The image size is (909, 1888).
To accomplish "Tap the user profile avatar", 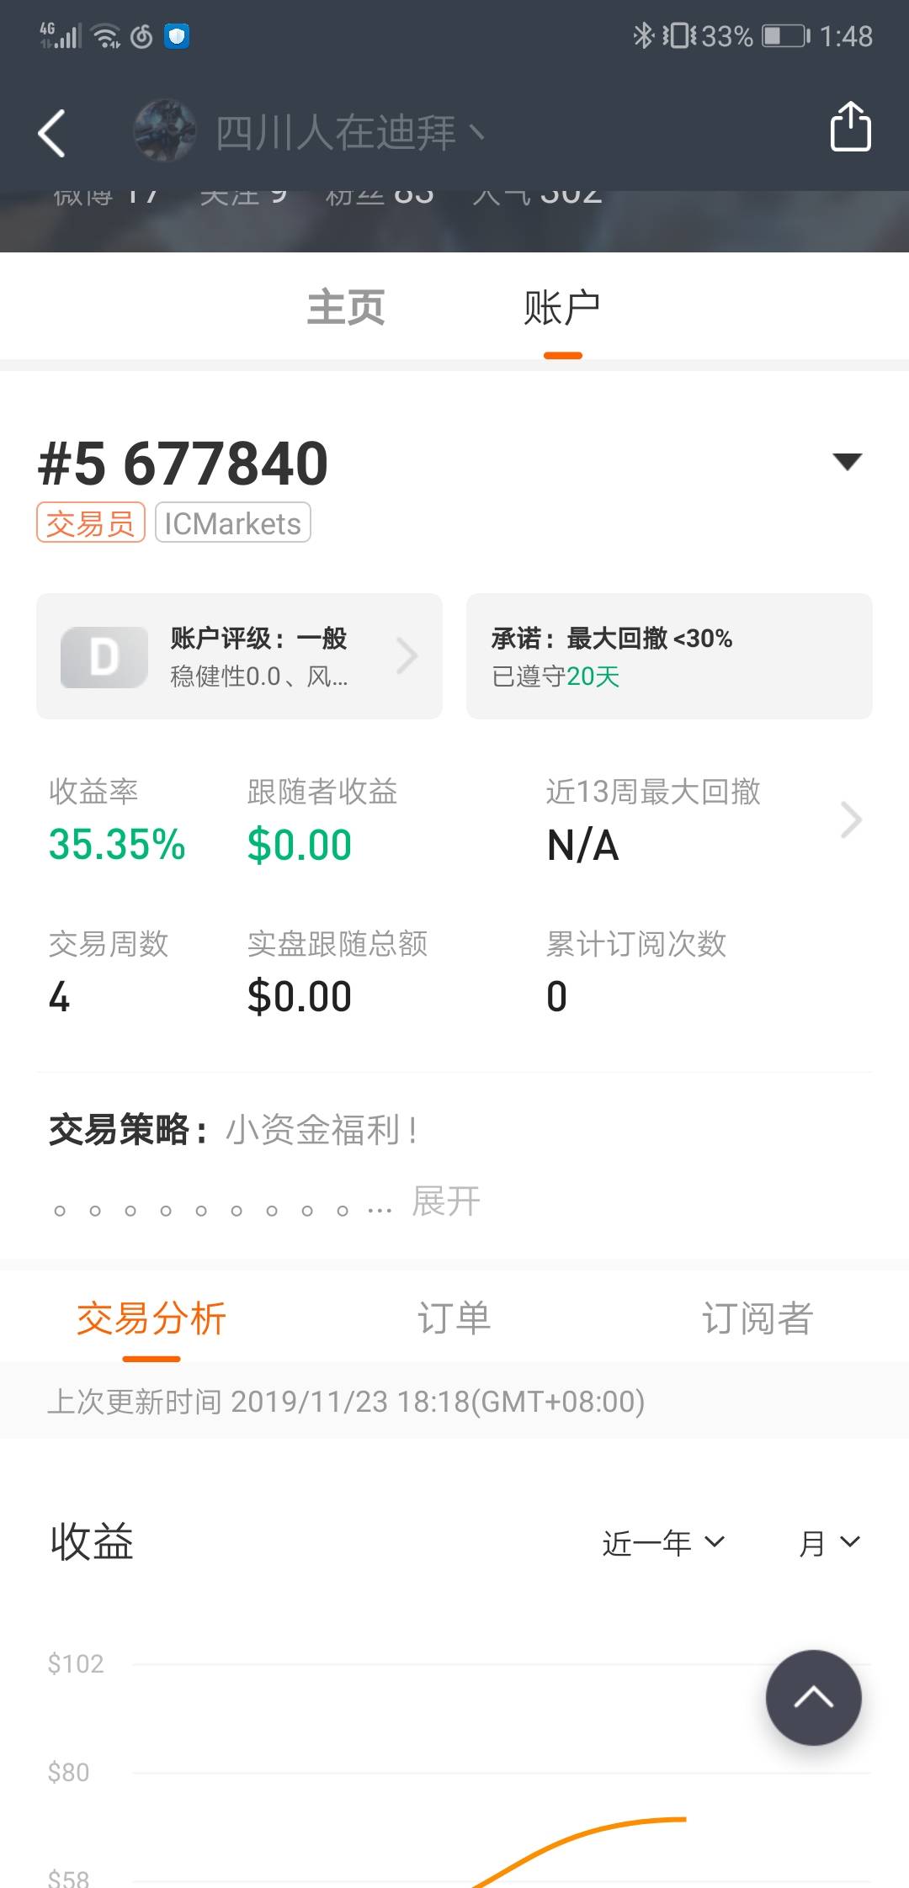I will (164, 130).
